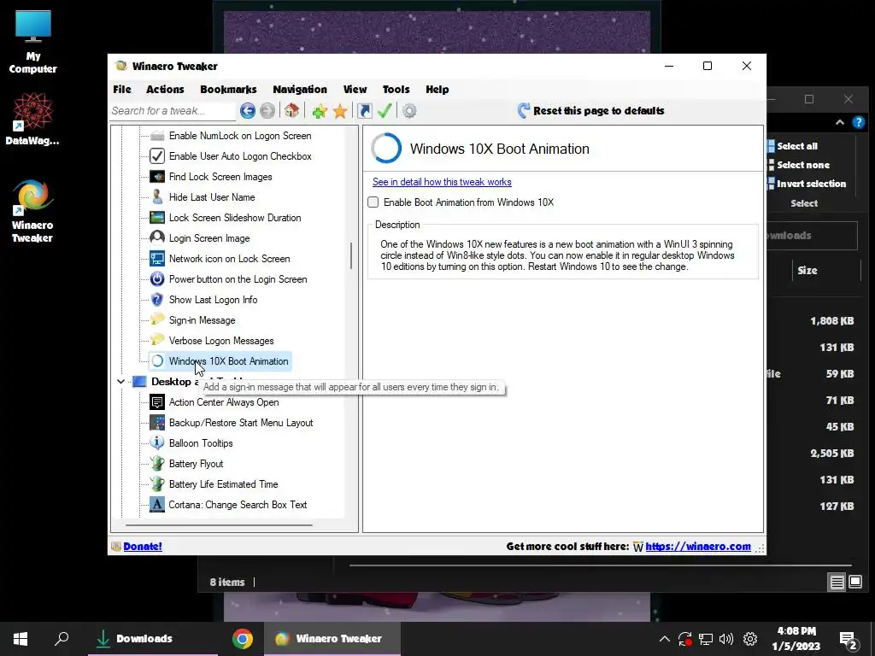Open Verbose Logon Messages tweak

click(221, 341)
